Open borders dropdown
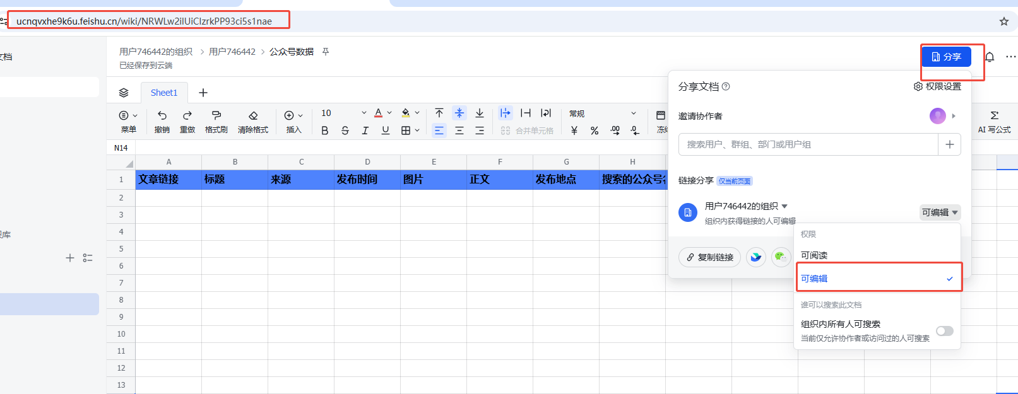The height and width of the screenshot is (394, 1018). (x=410, y=130)
